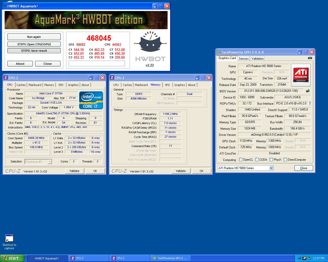Click the HWBOT Aquamark window title icon

(5, 6)
